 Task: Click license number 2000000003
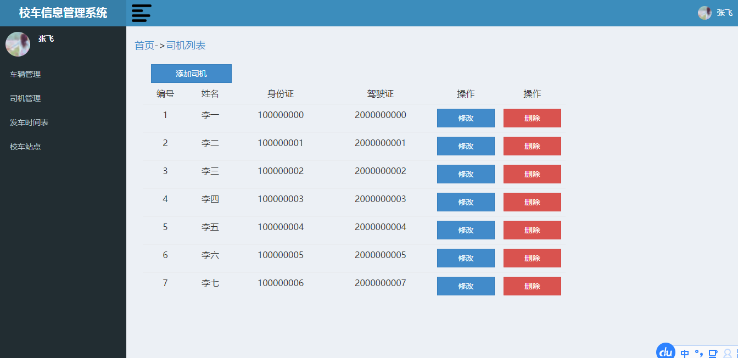[x=381, y=199]
